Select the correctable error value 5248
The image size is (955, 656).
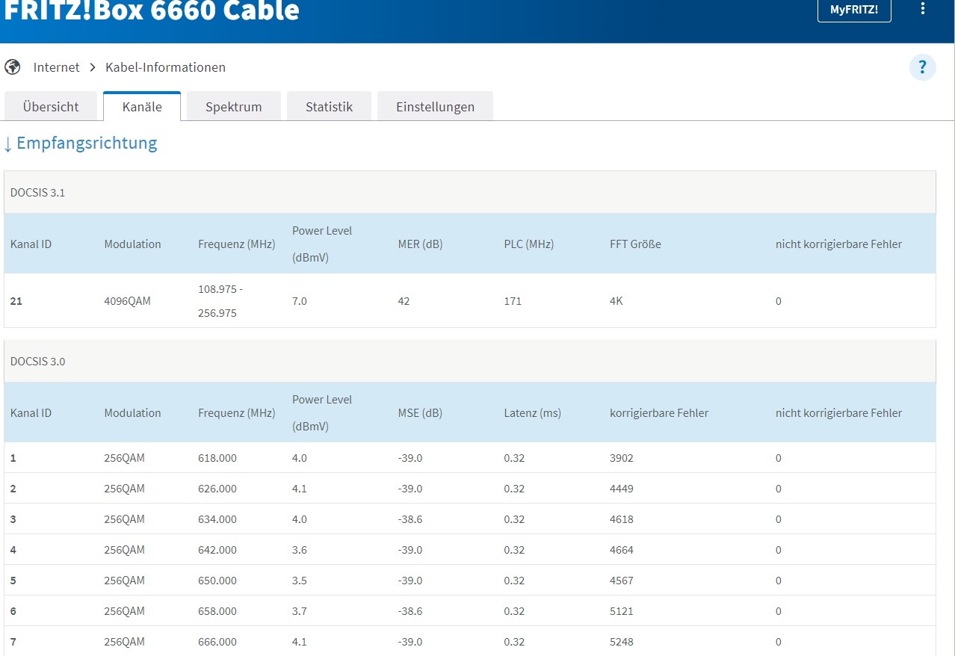(622, 642)
